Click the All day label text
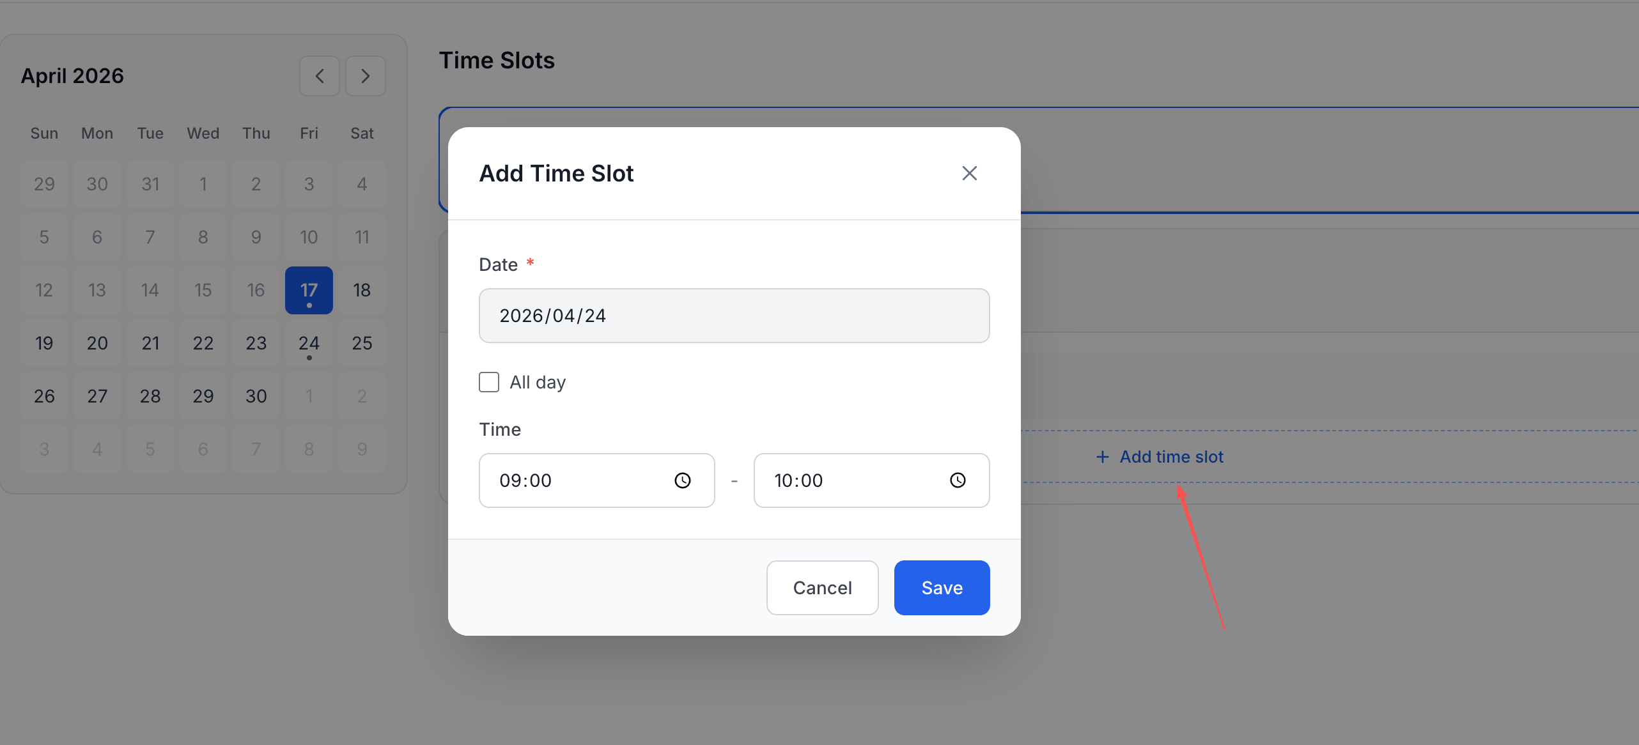The height and width of the screenshot is (745, 1639). pos(538,382)
